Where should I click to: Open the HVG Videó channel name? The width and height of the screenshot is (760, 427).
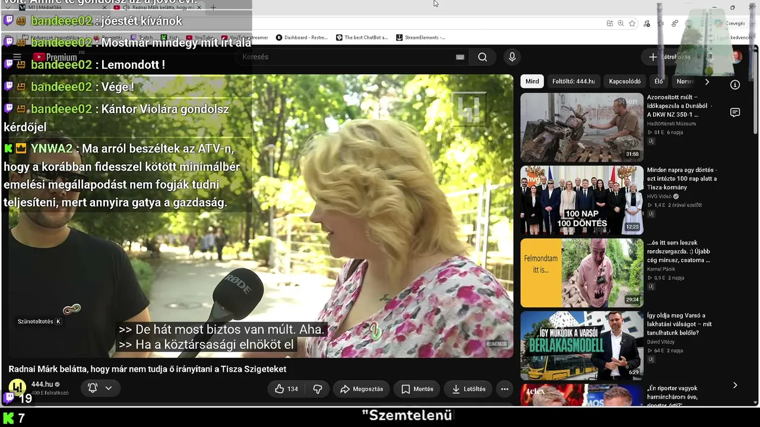[x=659, y=196]
